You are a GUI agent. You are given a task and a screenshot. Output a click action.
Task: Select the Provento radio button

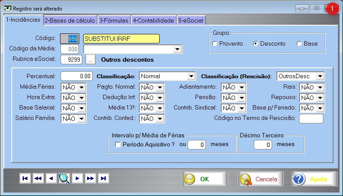[x=215, y=44]
